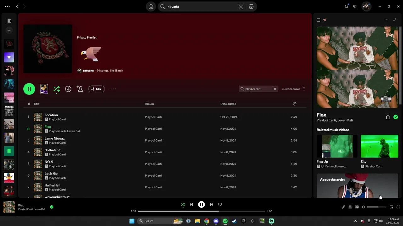Invite collaborators to the playlist
This screenshot has height=226, width=403.
click(x=80, y=89)
